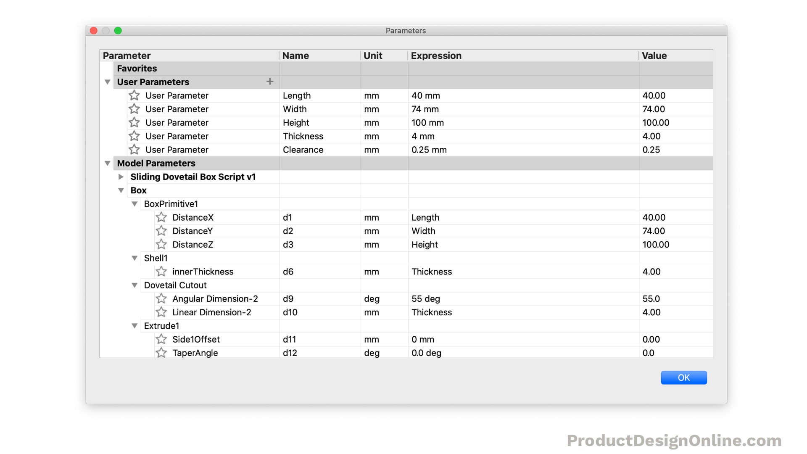Screen dimensions: 807x454
Task: Favorite the Length user parameter star
Action: tap(134, 95)
